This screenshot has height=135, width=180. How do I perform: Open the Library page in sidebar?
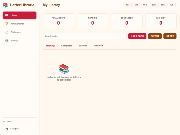[20, 15]
